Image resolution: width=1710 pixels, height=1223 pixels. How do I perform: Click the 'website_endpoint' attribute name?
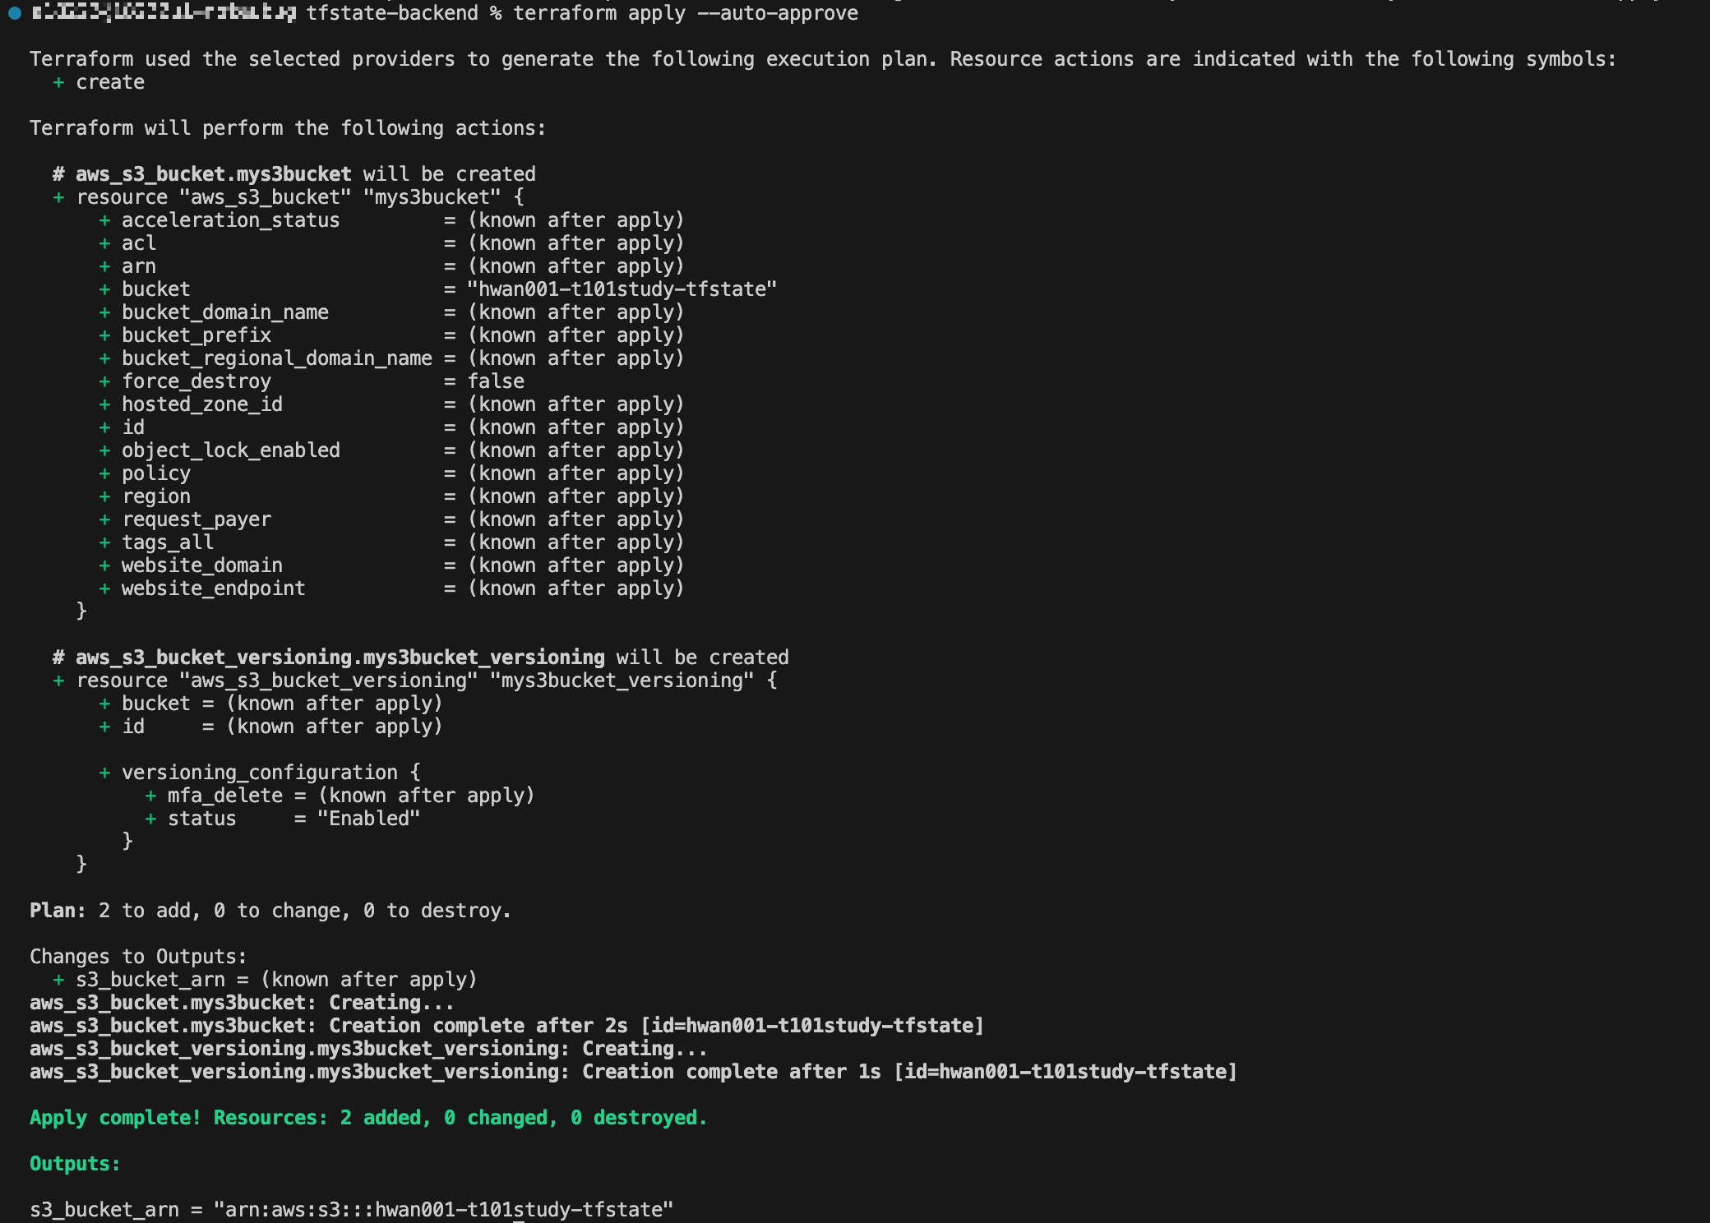pyautogui.click(x=213, y=588)
